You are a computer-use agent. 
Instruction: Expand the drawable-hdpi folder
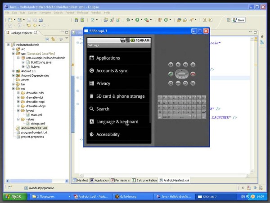(x=18, y=93)
